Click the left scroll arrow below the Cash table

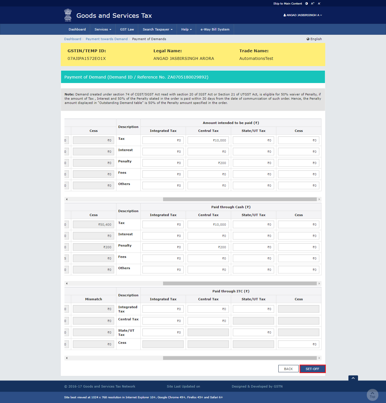coord(67,284)
